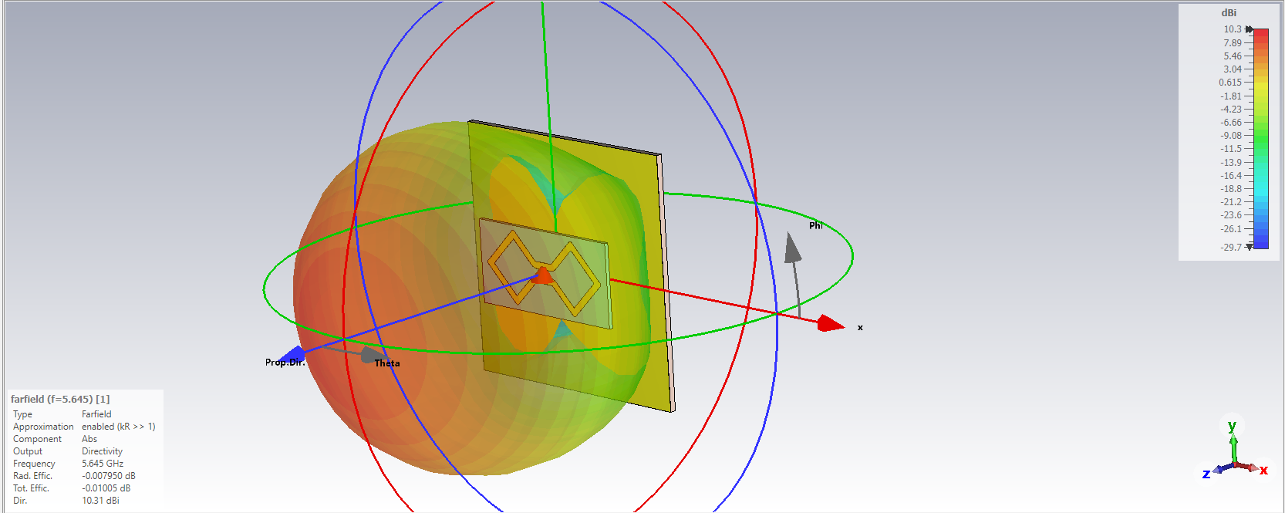Screen dimensions: 1285x513
Task: Click the '-26.1' scale value
Action: (1231, 228)
